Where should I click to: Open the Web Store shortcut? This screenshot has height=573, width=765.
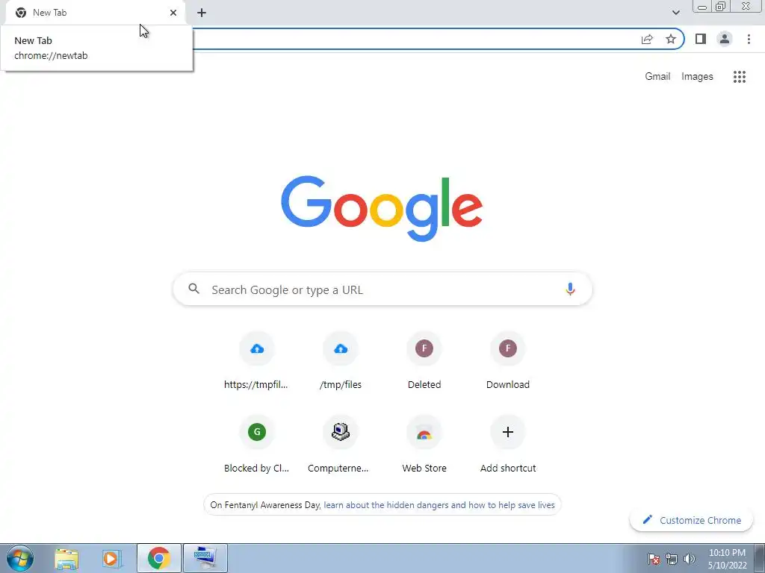click(424, 444)
